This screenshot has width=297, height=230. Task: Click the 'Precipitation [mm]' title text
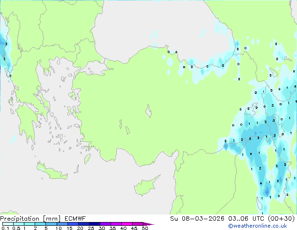30,219
